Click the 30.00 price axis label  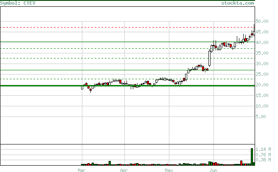[x=262, y=64]
